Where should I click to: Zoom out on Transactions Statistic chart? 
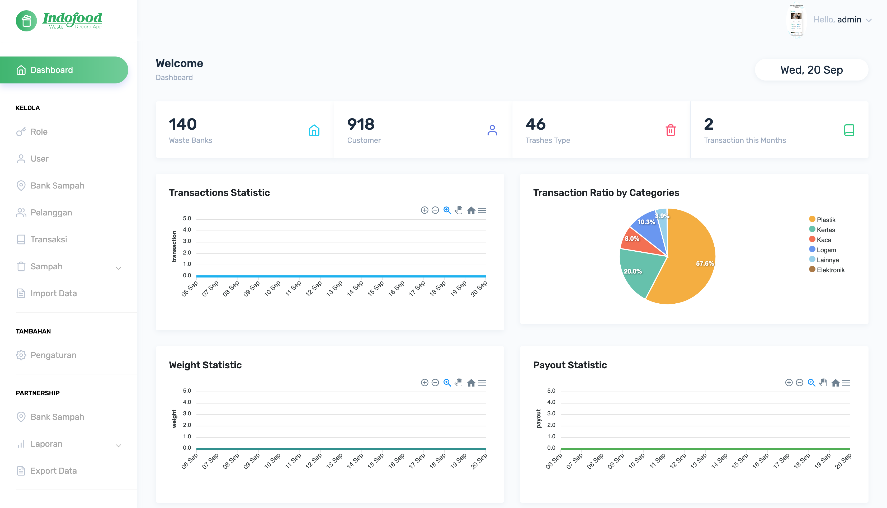(435, 210)
